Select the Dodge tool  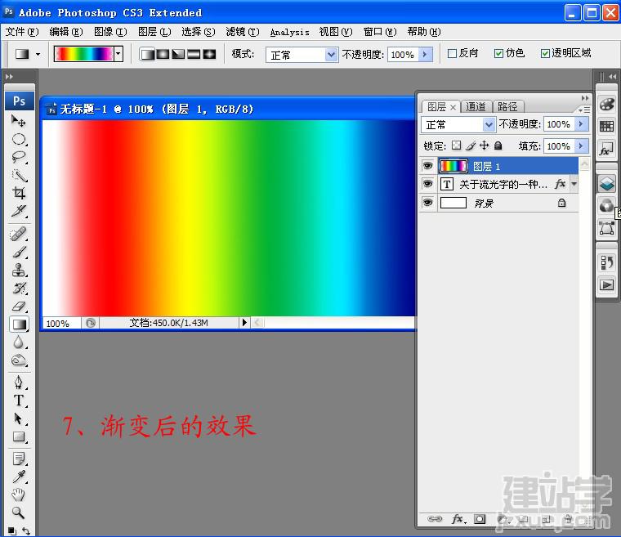19,360
